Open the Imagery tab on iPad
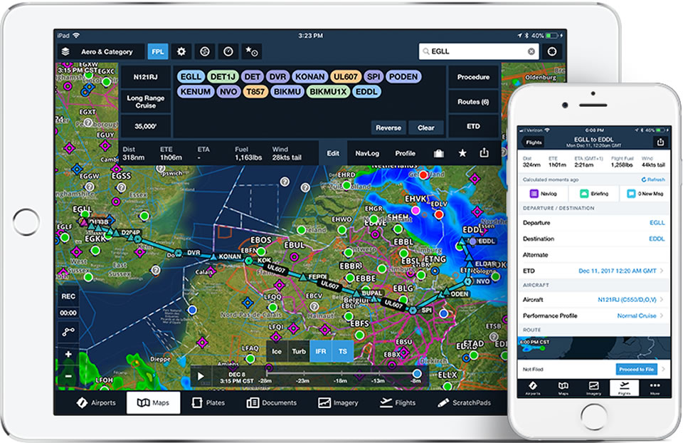This screenshot has height=443, width=683. coord(338,402)
